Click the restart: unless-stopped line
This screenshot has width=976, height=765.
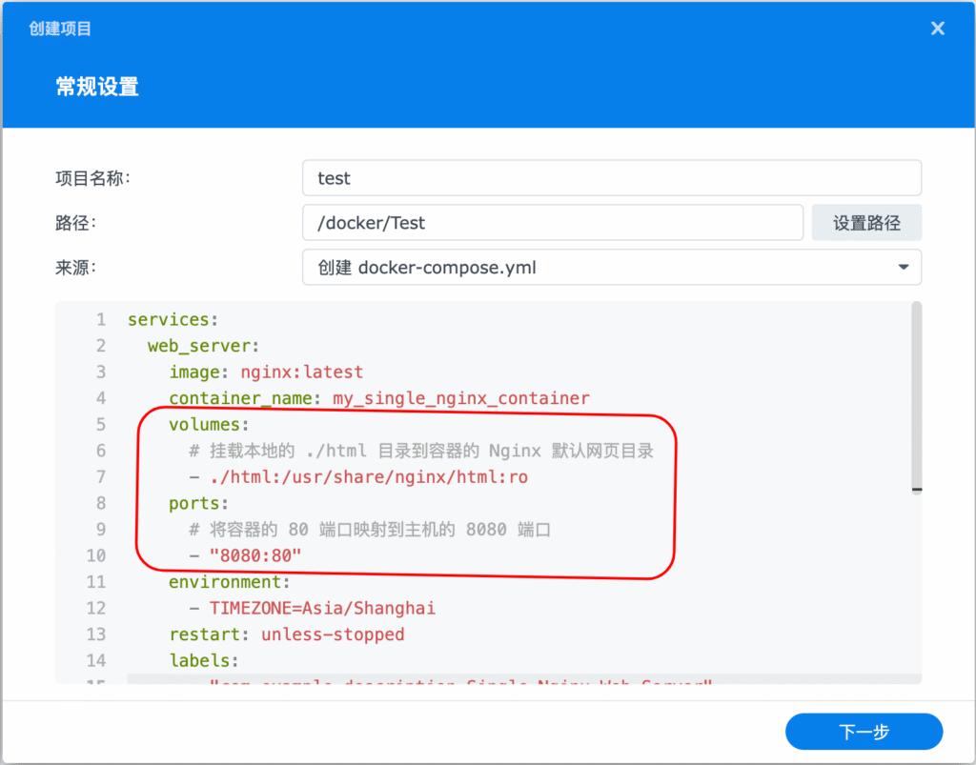286,634
